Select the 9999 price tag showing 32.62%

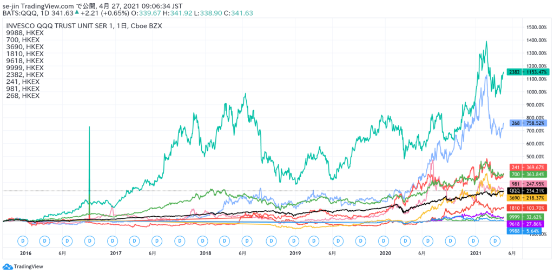coord(526,217)
